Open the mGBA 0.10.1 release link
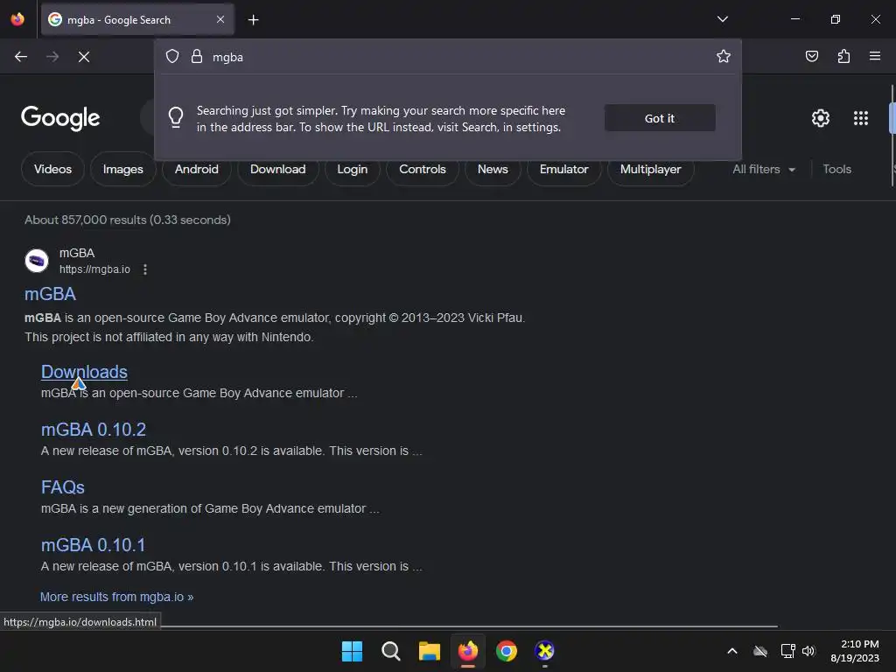This screenshot has height=672, width=896. pyautogui.click(x=93, y=545)
